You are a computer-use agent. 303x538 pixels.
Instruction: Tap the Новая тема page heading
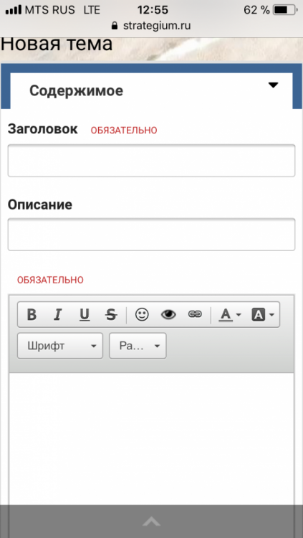pyautogui.click(x=57, y=44)
